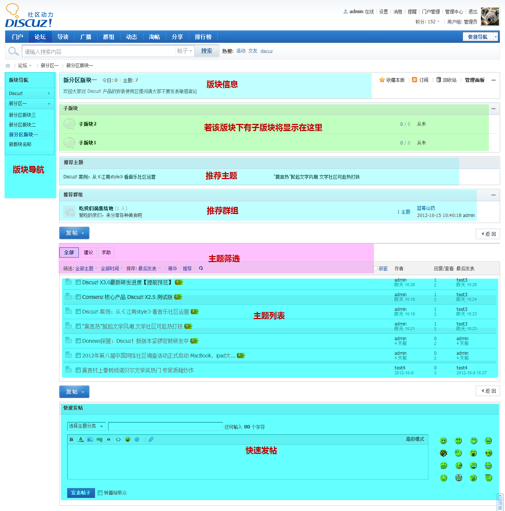Tick the 新窗 new window checkbox

[x=375, y=268]
